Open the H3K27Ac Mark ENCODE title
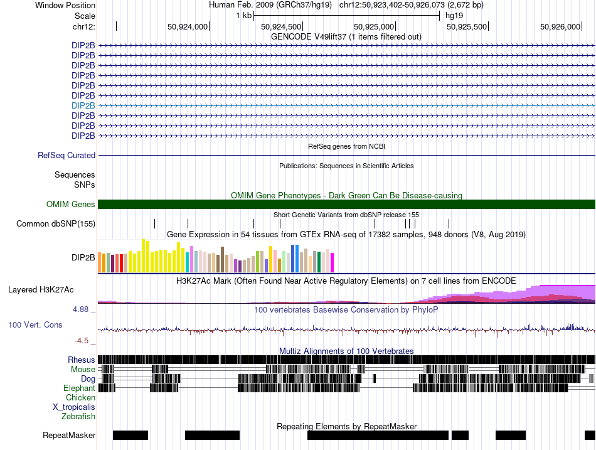This screenshot has width=596, height=450. pyautogui.click(x=346, y=281)
